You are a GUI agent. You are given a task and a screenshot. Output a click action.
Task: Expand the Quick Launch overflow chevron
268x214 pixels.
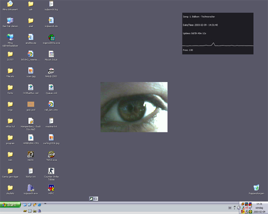[x=45, y=204]
